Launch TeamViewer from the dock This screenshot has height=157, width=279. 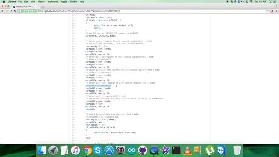tap(221, 150)
